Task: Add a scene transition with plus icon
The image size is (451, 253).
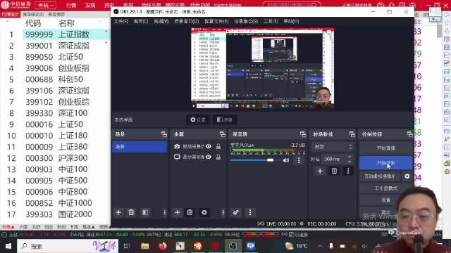Action: coord(320,171)
